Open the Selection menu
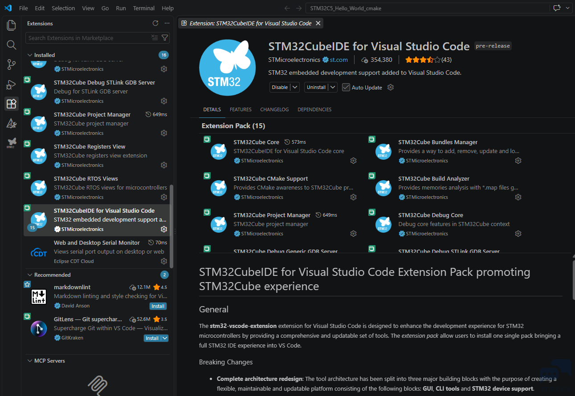Image resolution: width=575 pixels, height=396 pixels. (x=63, y=8)
